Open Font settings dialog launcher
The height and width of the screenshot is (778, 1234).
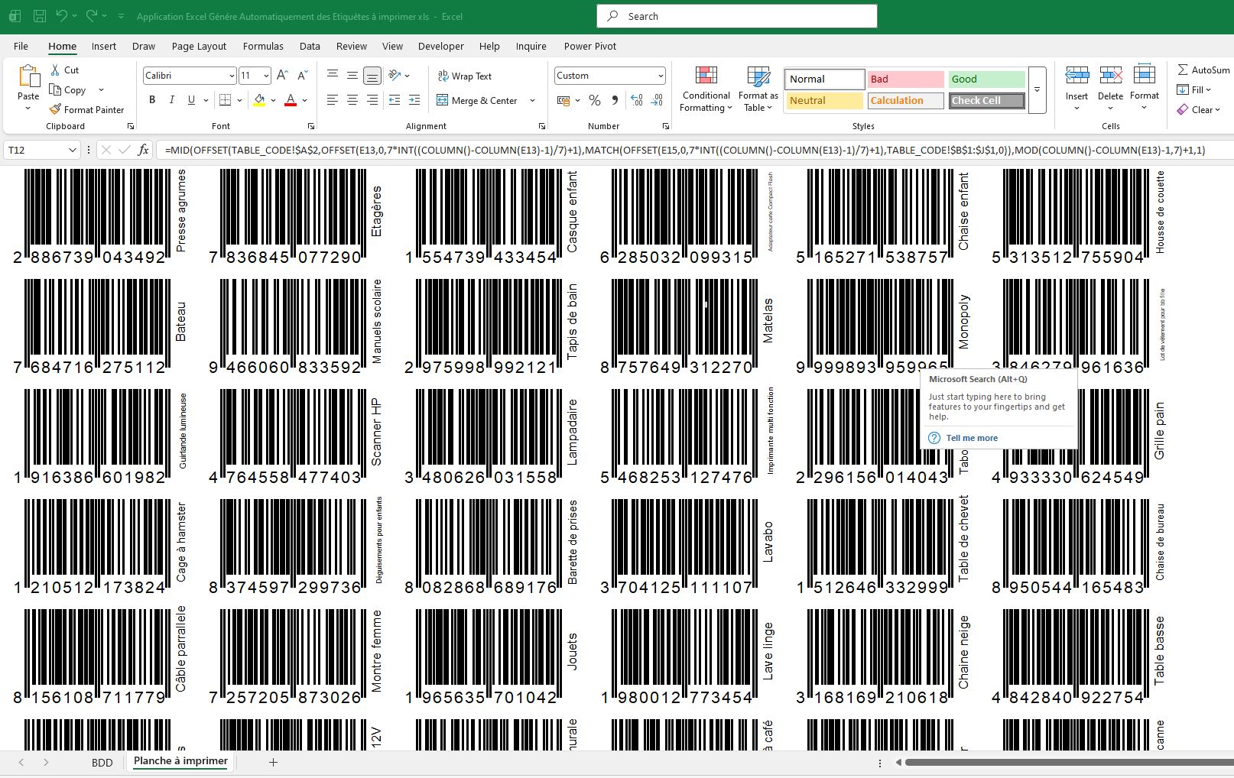coord(311,126)
